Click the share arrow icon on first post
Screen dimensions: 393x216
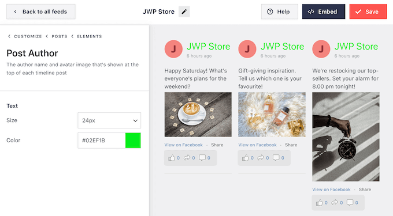tap(187, 158)
